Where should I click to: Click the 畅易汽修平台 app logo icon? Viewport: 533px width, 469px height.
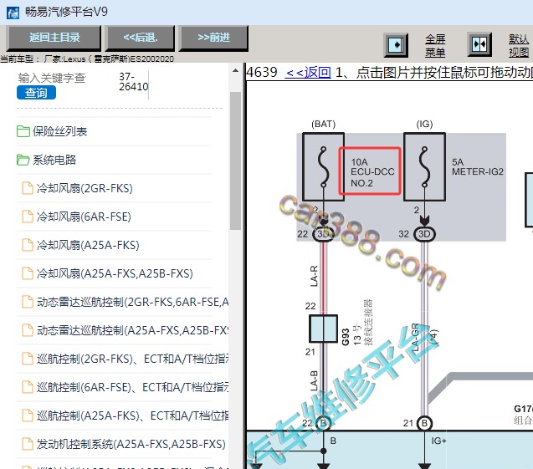[x=13, y=13]
